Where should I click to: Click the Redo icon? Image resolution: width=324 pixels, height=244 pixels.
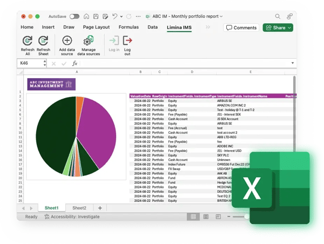(129, 16)
